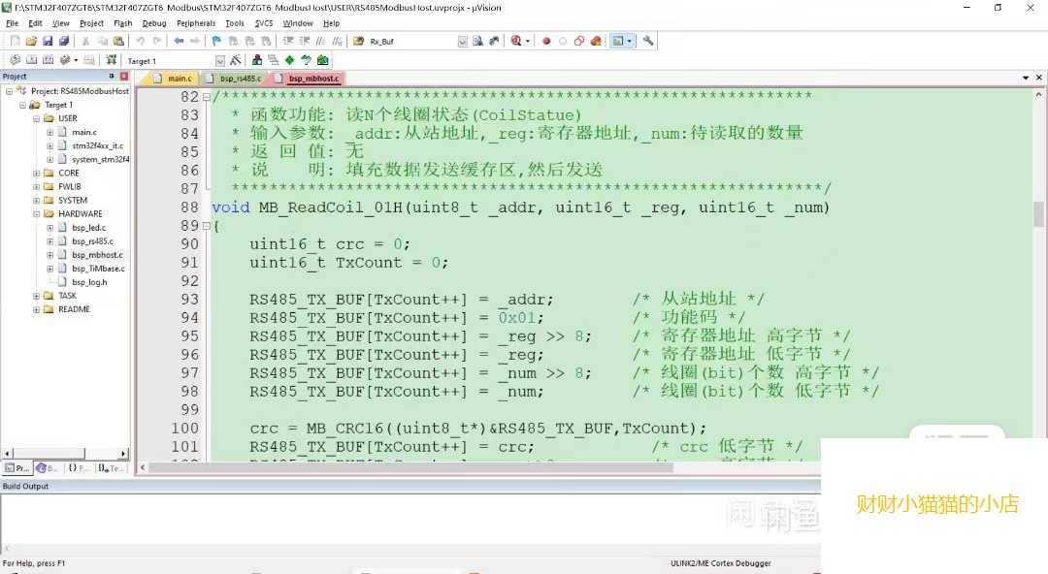Comment out the selection with the comment icon
This screenshot has height=574, width=1048.
click(x=321, y=41)
